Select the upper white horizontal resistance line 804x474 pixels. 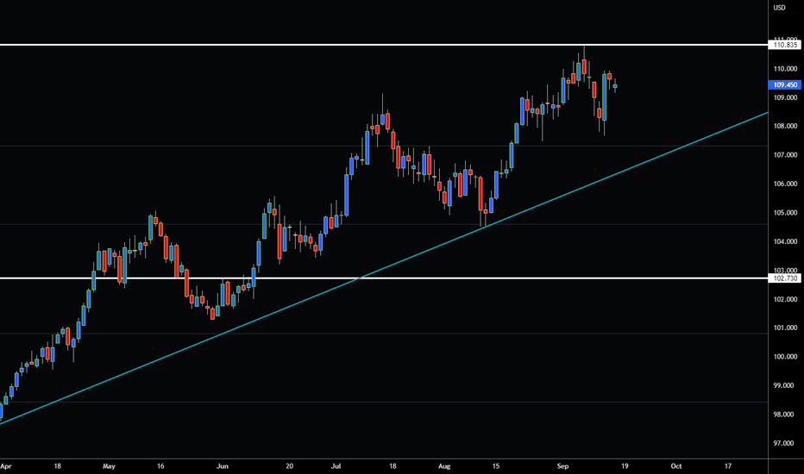pos(384,45)
